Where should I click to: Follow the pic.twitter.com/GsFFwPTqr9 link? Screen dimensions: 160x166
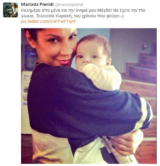[x=48, y=21]
